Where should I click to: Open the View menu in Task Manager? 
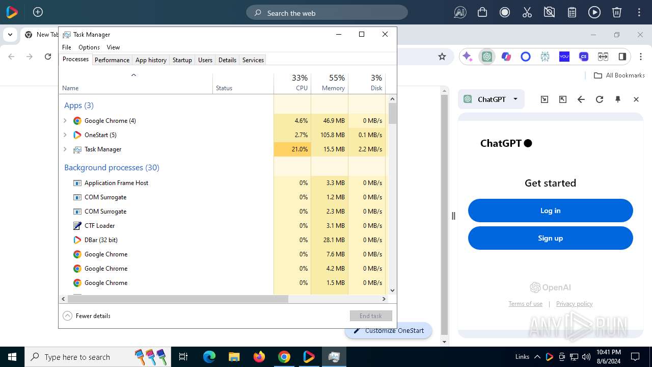(113, 47)
